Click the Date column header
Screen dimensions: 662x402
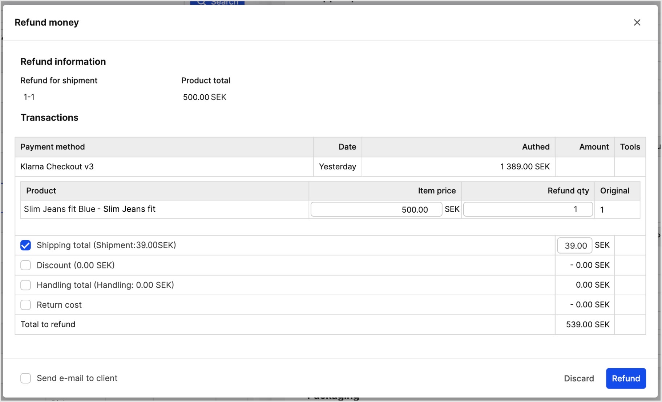click(x=347, y=147)
